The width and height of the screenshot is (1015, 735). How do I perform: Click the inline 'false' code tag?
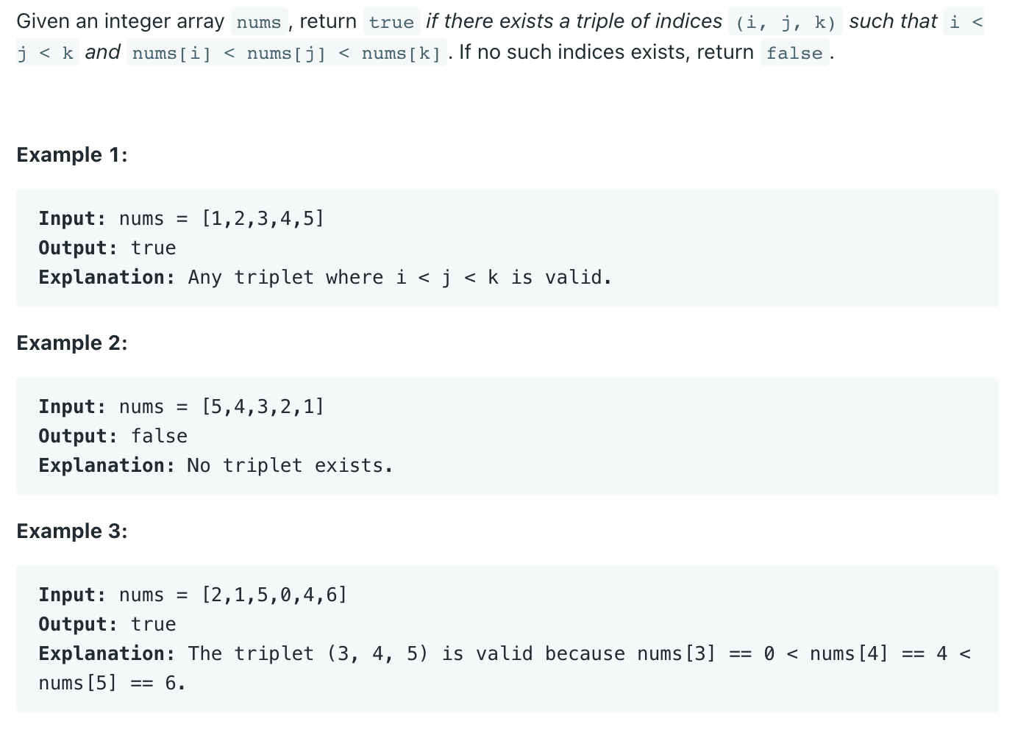click(794, 53)
